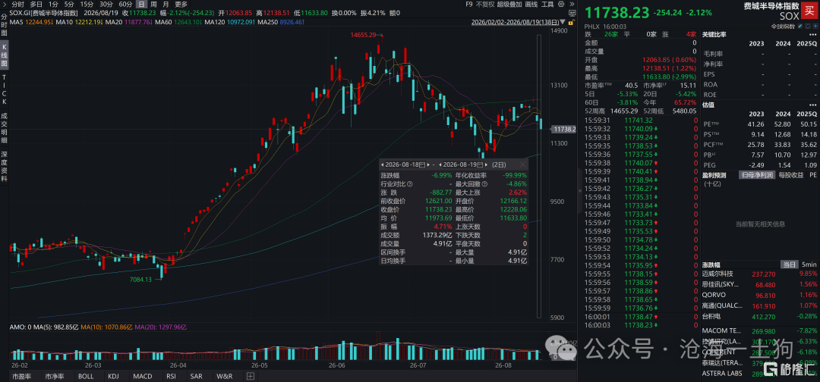Select 每股收益 forecast tab
Screen dimensions: 820x382
(x=790, y=175)
